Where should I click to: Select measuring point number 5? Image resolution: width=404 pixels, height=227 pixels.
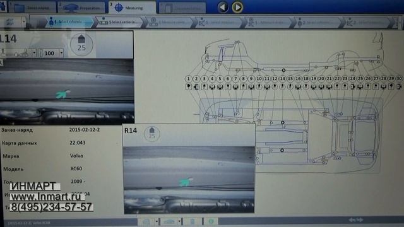tap(220, 79)
